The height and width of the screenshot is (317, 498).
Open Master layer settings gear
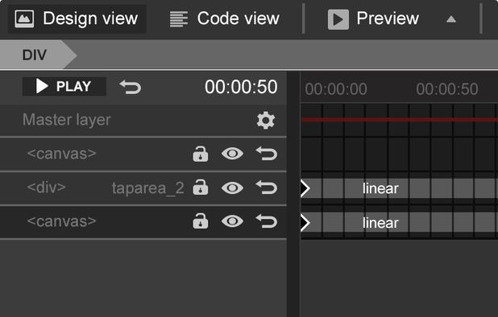click(265, 120)
